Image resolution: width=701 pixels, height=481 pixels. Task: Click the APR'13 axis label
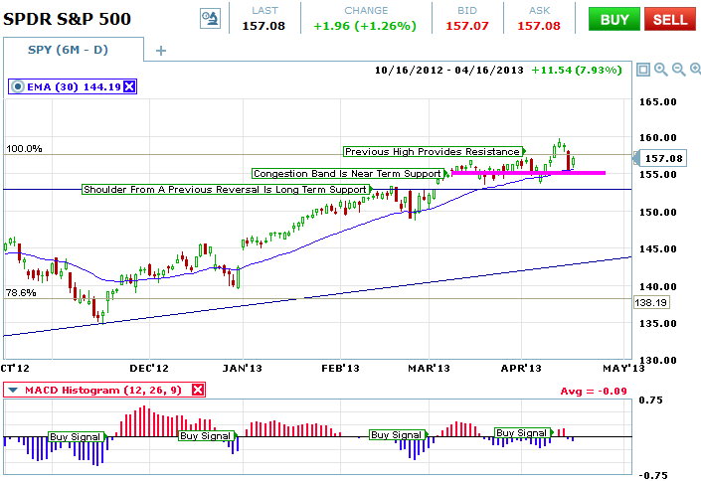click(521, 369)
